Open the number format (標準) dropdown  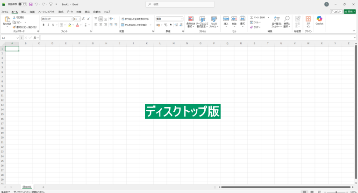[x=182, y=19]
